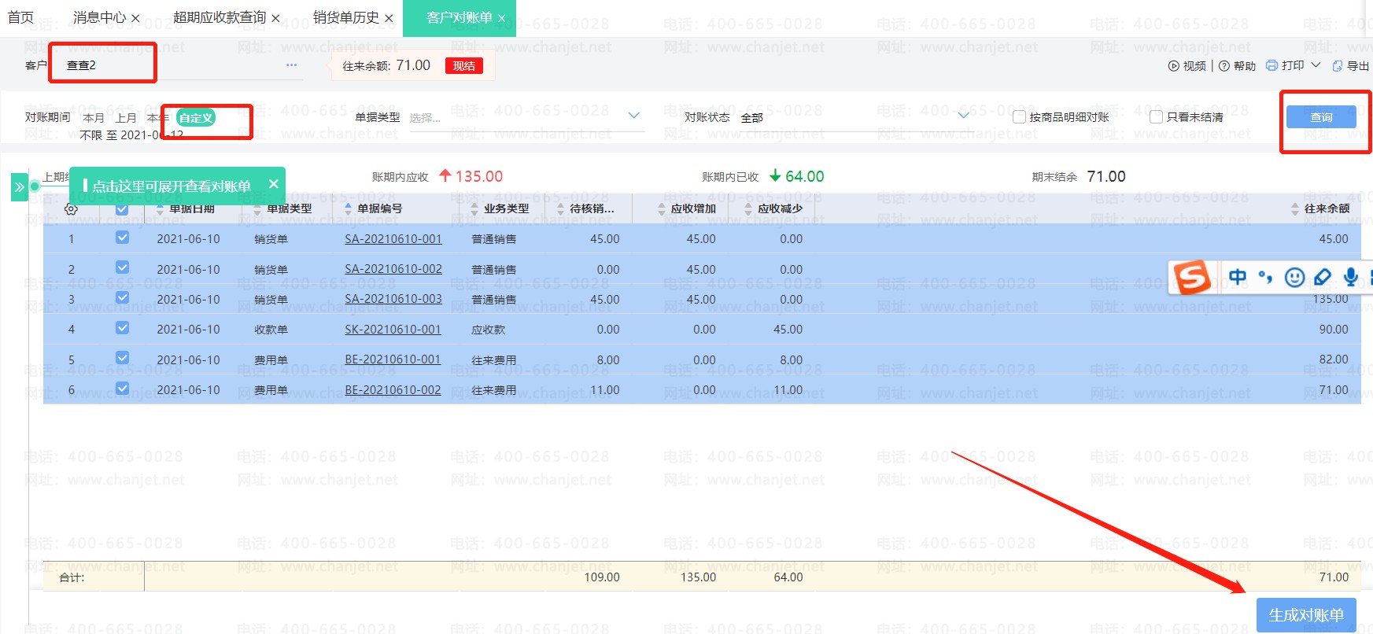Open the Sogou emoji panel

coord(1294,277)
